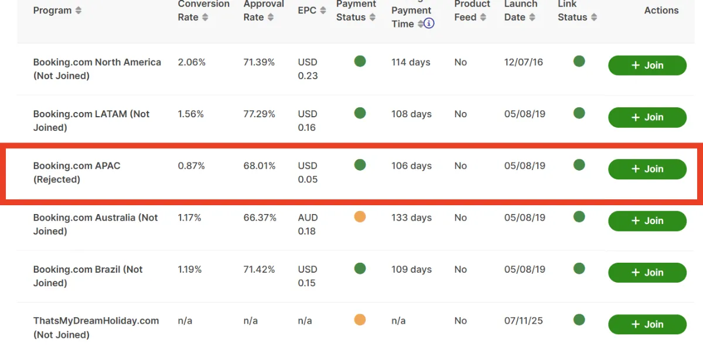Sort by Link Status arrows
Image resolution: width=703 pixels, height=353 pixels.
click(594, 18)
